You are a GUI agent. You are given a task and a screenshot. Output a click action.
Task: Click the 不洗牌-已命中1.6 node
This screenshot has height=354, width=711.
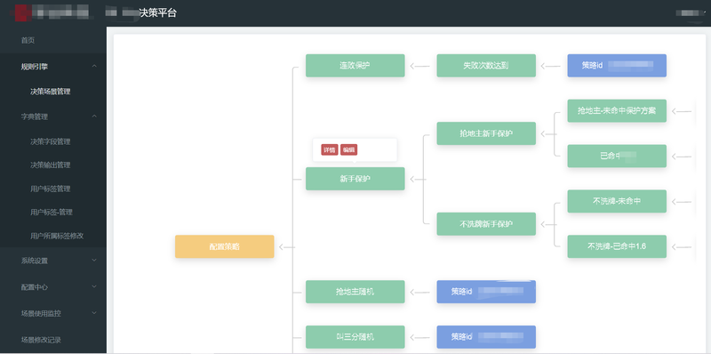click(617, 246)
